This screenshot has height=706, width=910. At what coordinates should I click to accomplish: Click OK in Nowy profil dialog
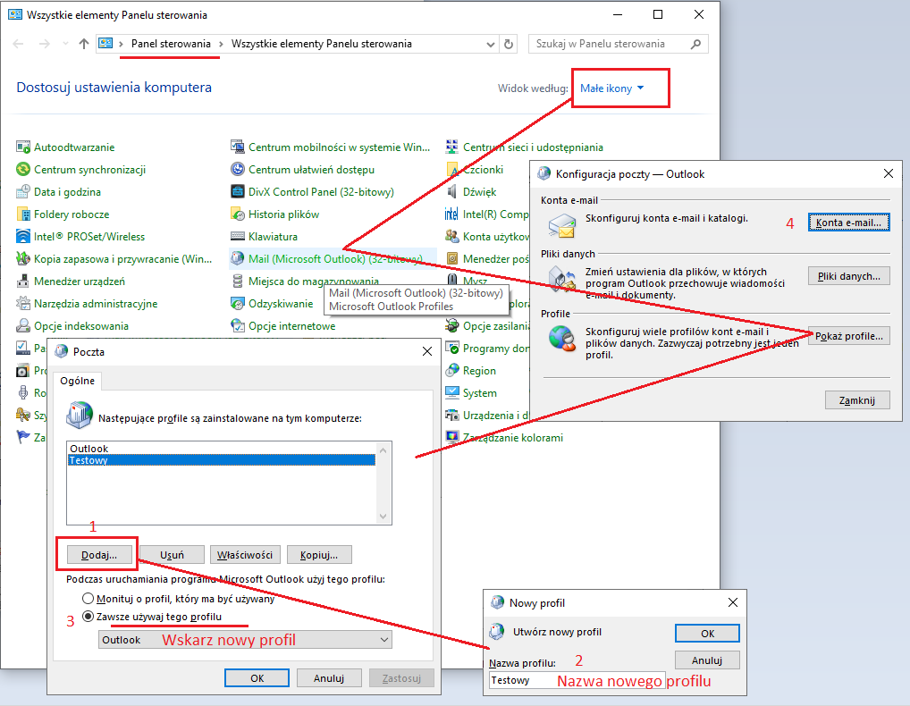click(x=707, y=634)
